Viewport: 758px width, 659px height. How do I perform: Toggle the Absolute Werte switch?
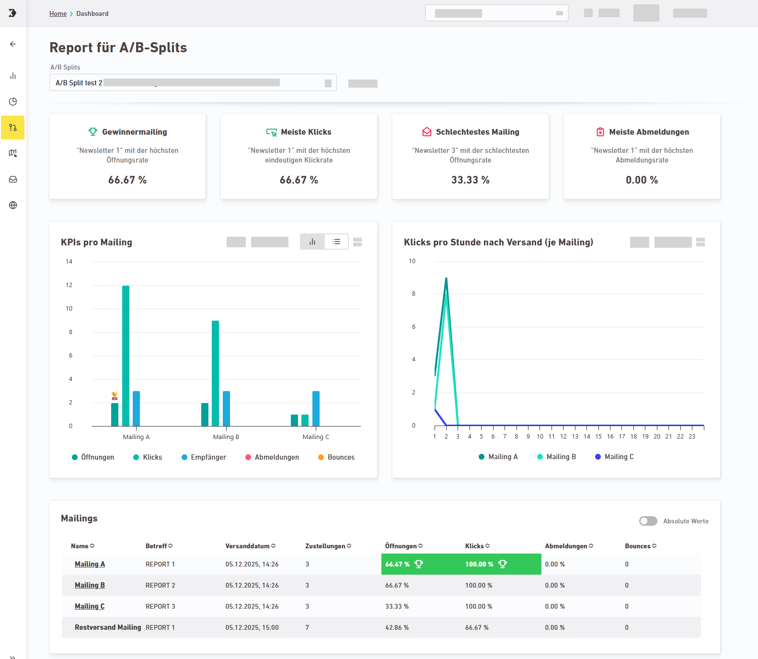(x=648, y=521)
